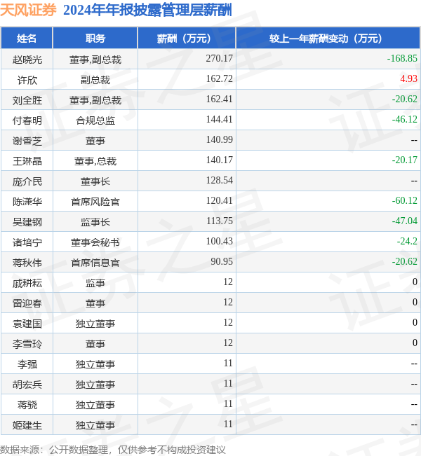Click the 监事长 position cell
This screenshot has width=421, height=456.
[95, 222]
